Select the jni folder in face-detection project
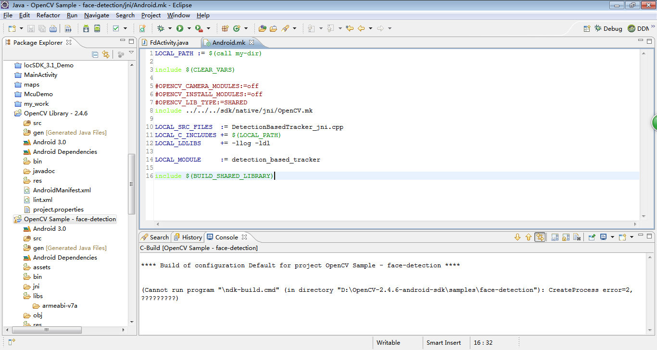This screenshot has width=657, height=350. point(32,286)
